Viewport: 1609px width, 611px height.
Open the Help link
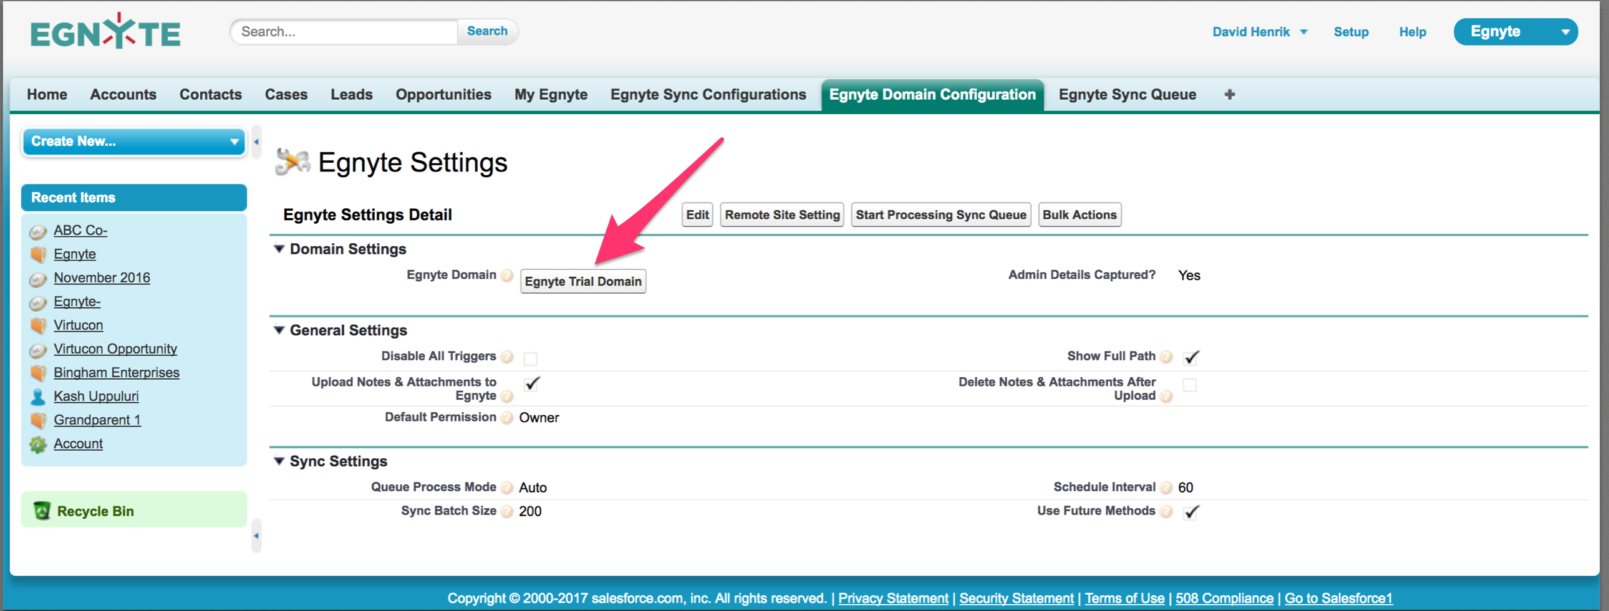(x=1413, y=32)
